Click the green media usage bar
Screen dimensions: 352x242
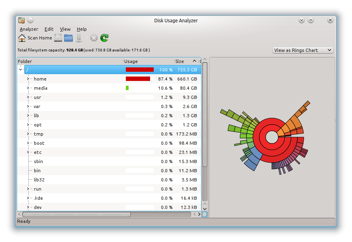tap(127, 88)
